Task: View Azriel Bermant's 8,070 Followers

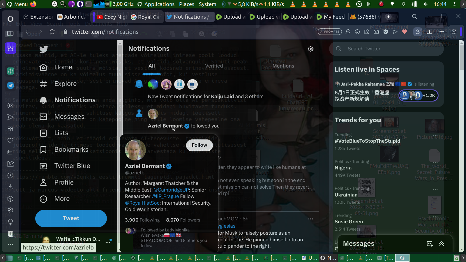Action: coord(183,220)
